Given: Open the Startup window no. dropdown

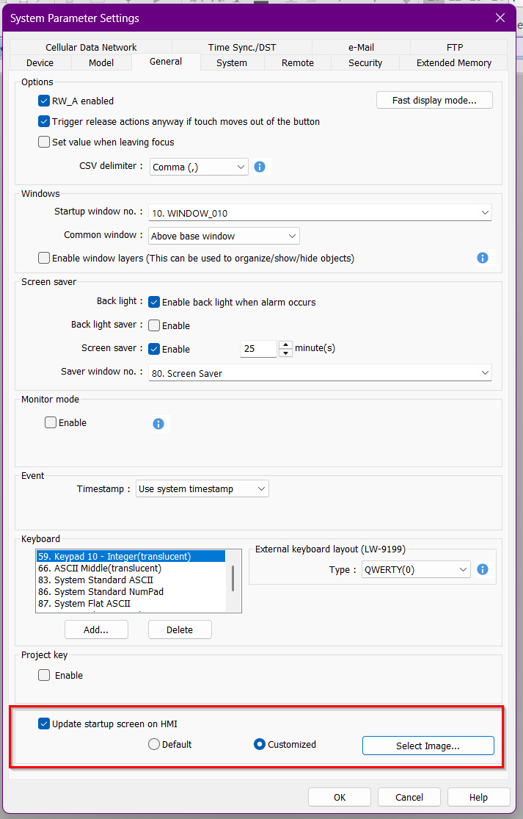Looking at the screenshot, I should click(x=319, y=213).
